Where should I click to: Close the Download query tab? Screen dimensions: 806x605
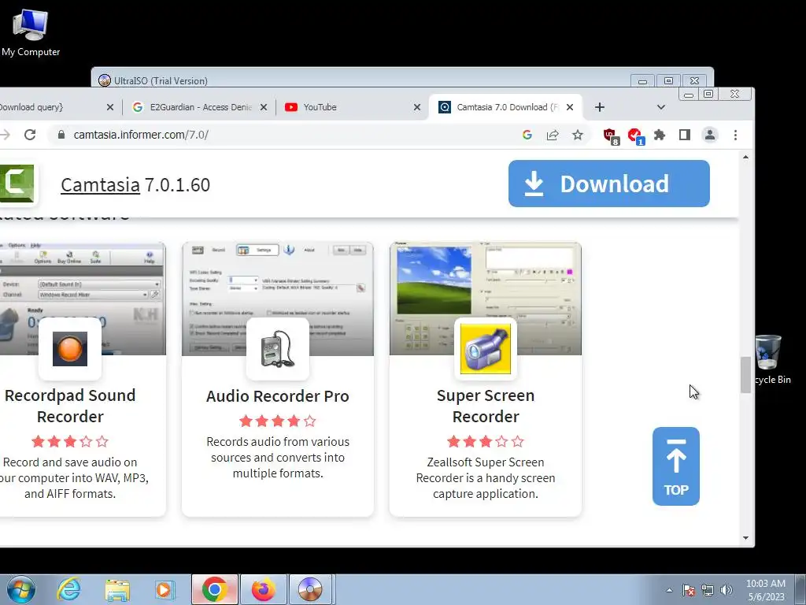click(x=110, y=107)
